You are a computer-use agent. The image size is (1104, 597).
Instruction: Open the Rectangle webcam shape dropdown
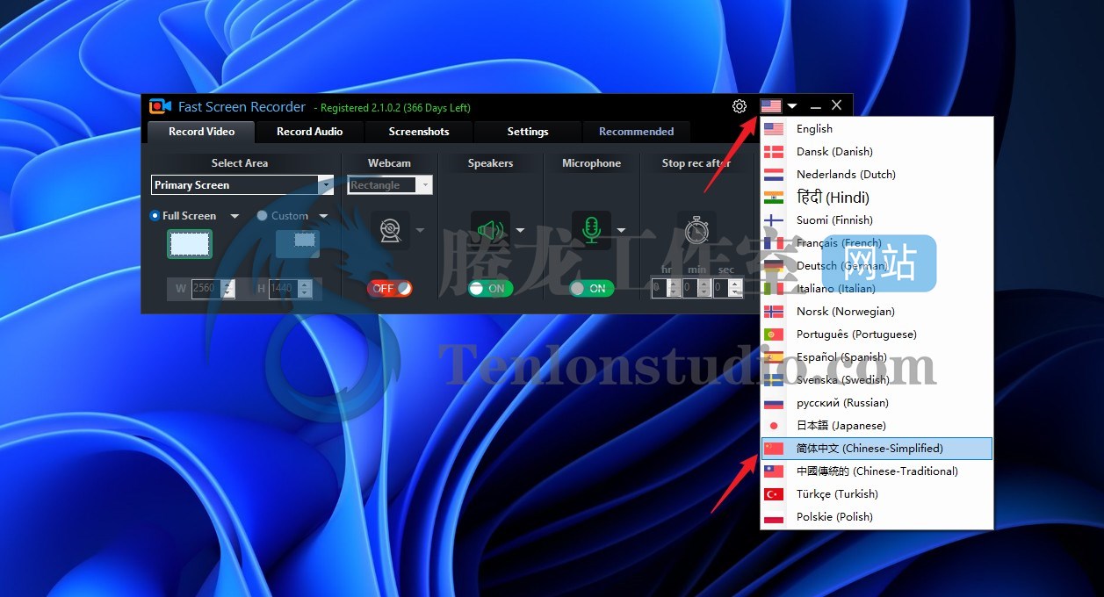click(x=390, y=185)
